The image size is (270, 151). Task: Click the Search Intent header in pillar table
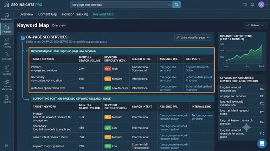tap(142, 59)
